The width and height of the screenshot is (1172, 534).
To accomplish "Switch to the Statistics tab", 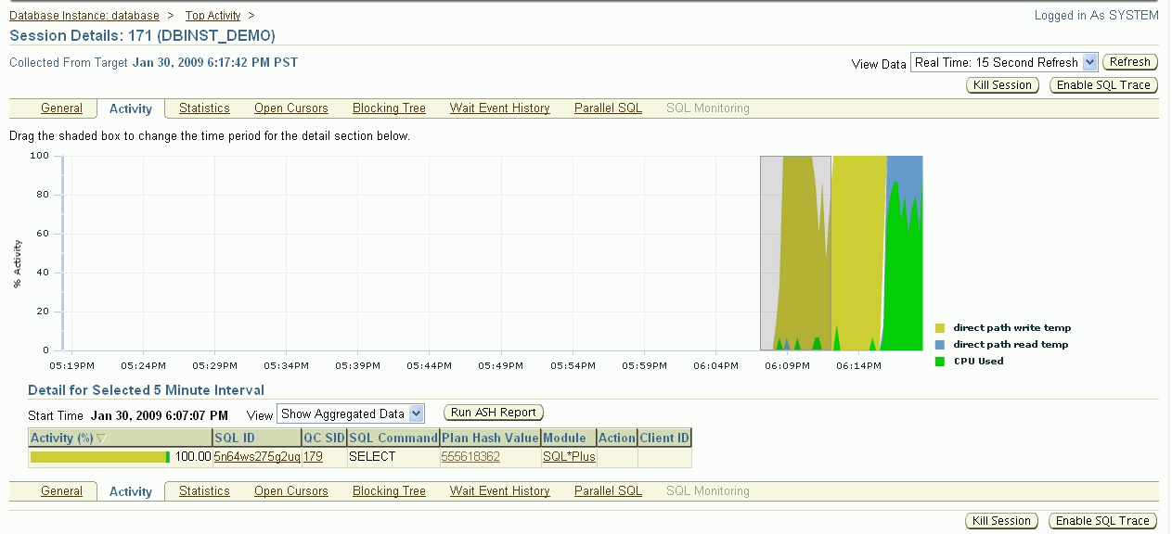I will tap(204, 108).
